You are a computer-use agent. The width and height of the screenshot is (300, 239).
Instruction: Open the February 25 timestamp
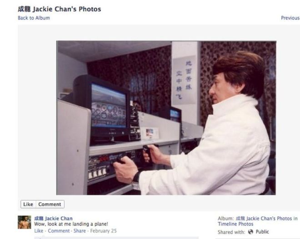[x=103, y=231]
